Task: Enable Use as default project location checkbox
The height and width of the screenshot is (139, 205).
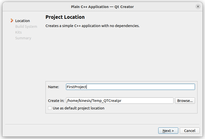Action: pyautogui.click(x=50, y=108)
